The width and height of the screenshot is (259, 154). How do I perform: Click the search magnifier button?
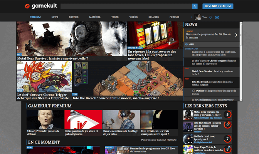(x=195, y=6)
